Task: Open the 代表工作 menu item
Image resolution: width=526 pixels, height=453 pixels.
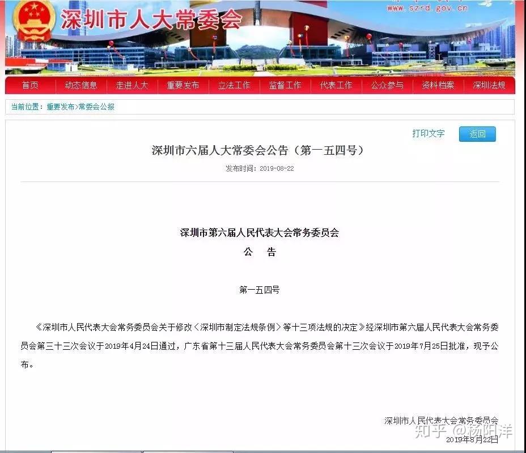Action: [x=336, y=85]
